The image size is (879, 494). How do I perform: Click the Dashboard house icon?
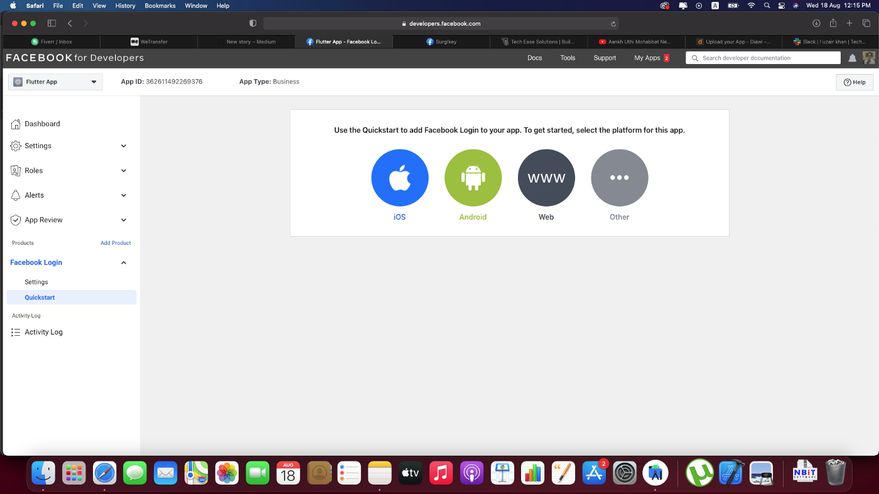pyautogui.click(x=16, y=124)
